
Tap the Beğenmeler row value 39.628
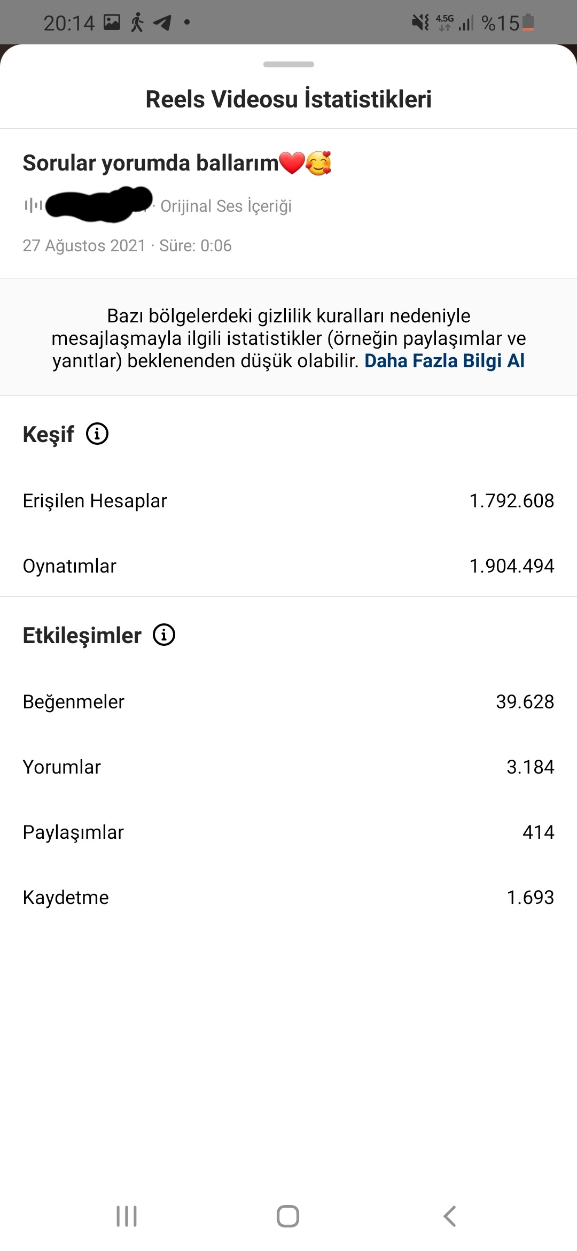tap(525, 702)
